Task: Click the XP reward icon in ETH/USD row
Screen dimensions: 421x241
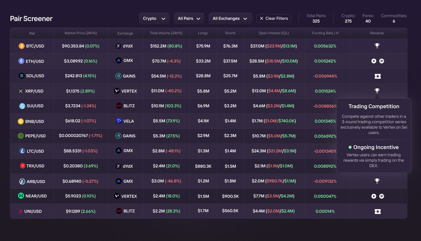Action: point(382,61)
